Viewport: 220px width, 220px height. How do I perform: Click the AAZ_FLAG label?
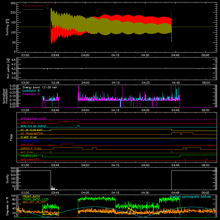(27, 152)
